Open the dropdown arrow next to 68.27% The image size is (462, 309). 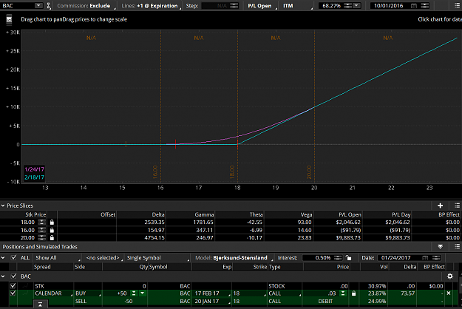pos(356,6)
